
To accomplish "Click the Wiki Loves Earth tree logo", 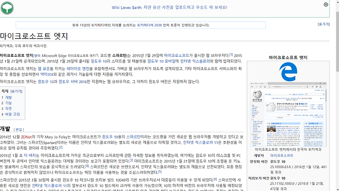I will tap(7, 8).
